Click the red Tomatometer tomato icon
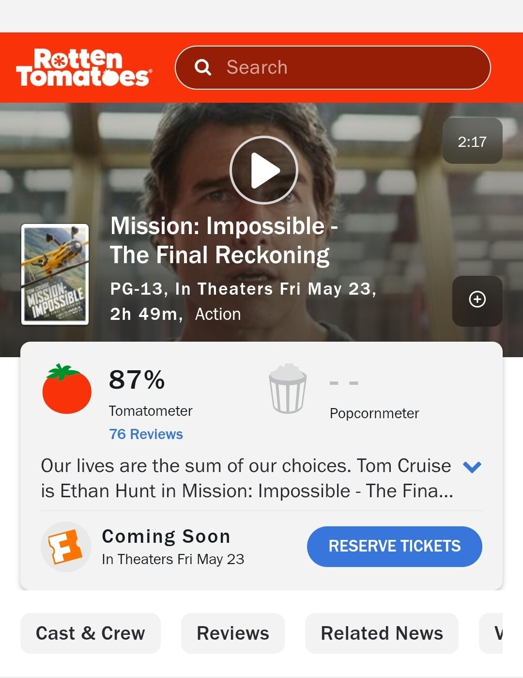 pyautogui.click(x=67, y=389)
